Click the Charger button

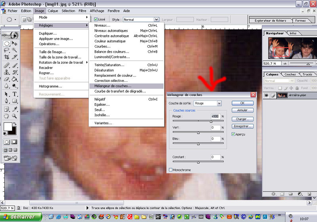pos(243,119)
